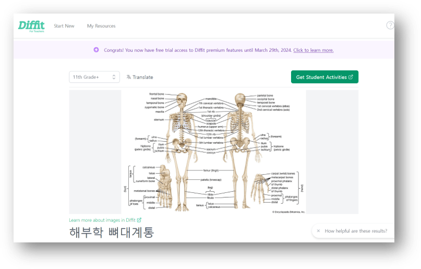Dismiss the 'How helpful are these results?' popup

point(318,231)
